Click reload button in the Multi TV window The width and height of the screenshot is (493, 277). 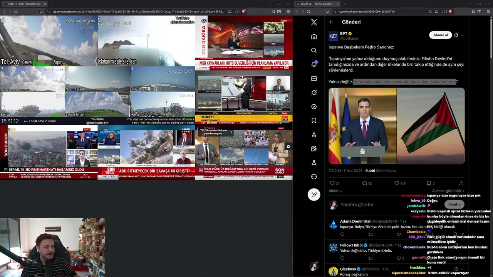pyautogui.click(x=16, y=12)
